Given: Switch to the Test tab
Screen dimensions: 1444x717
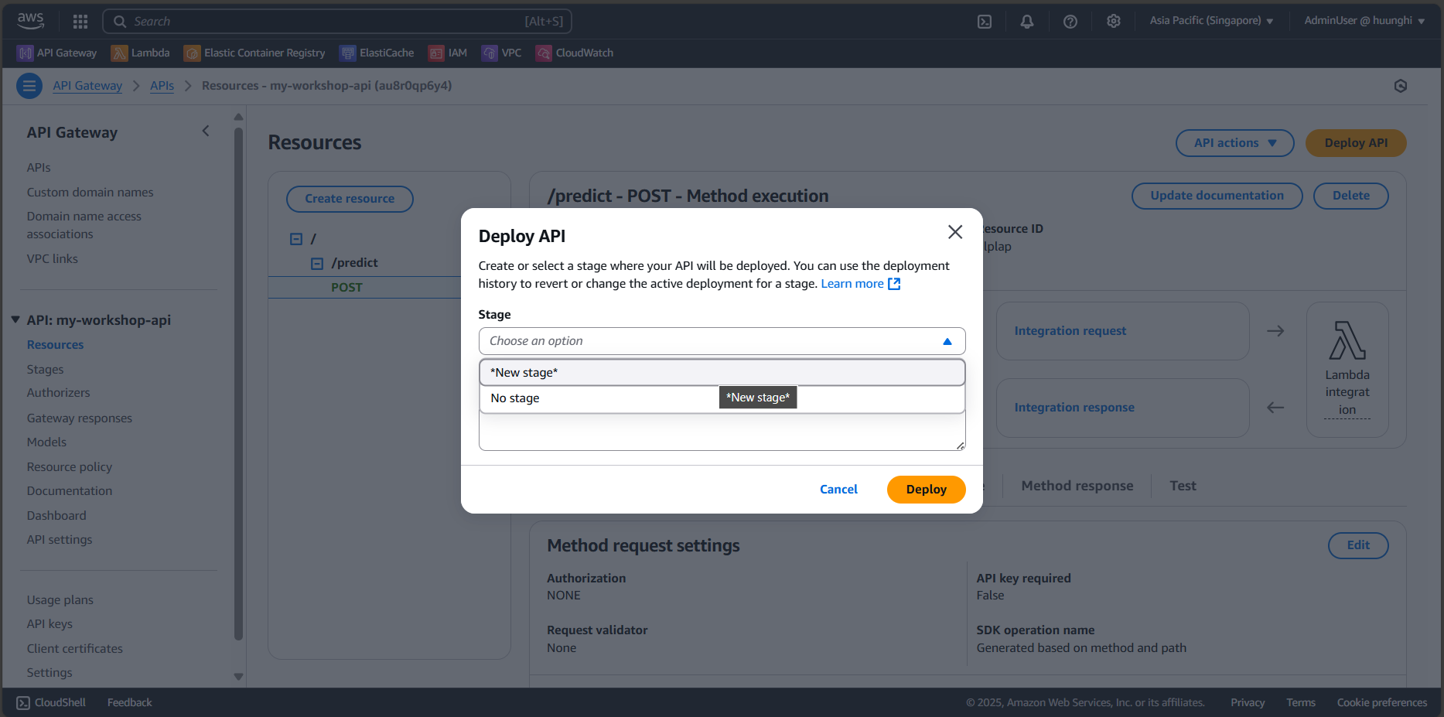Looking at the screenshot, I should click(1183, 486).
